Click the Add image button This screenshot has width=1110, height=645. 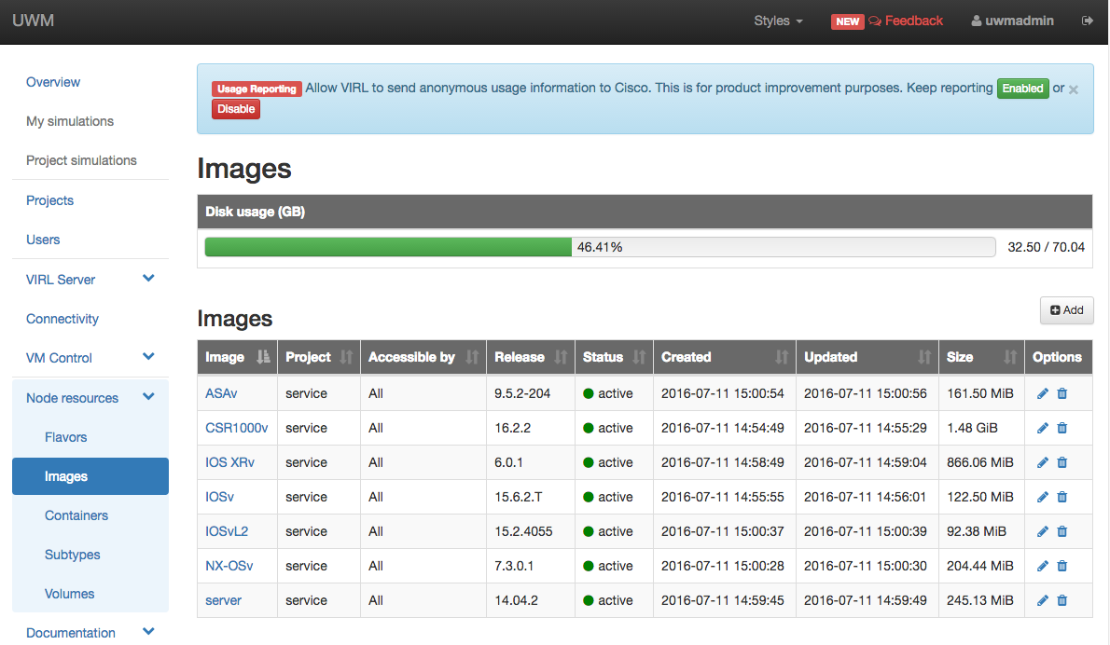(1066, 310)
